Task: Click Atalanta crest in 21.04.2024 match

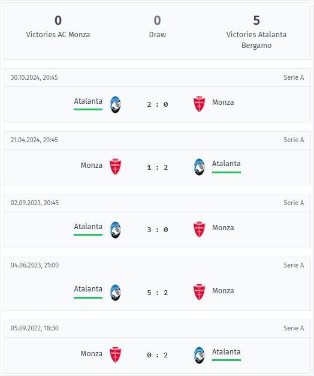Action: pyautogui.click(x=199, y=167)
